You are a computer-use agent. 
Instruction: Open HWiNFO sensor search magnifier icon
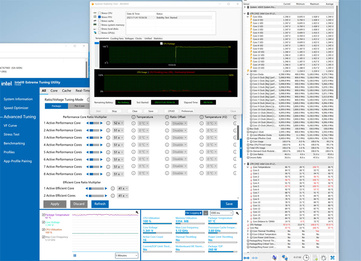[274, 258]
